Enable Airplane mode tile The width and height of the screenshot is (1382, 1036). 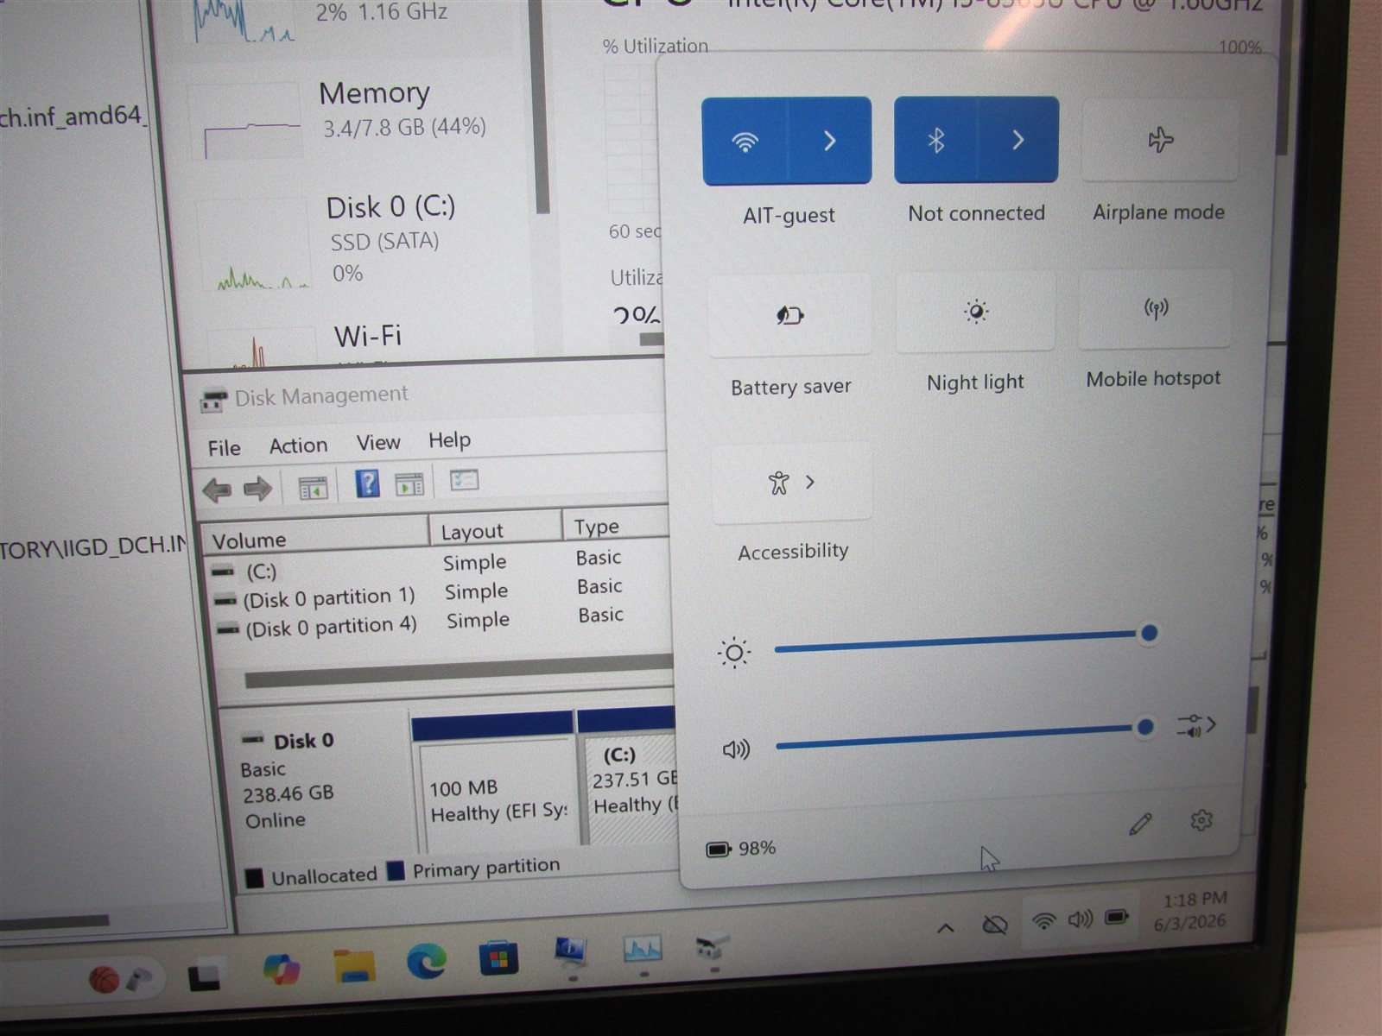[1160, 139]
